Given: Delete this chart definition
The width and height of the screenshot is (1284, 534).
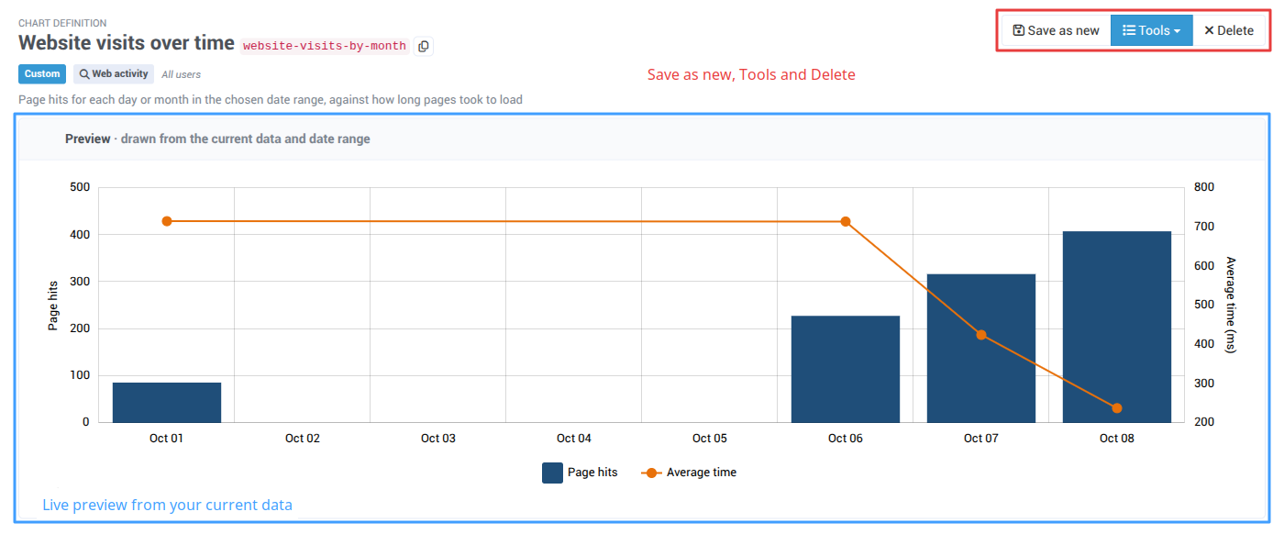Looking at the screenshot, I should [1228, 30].
